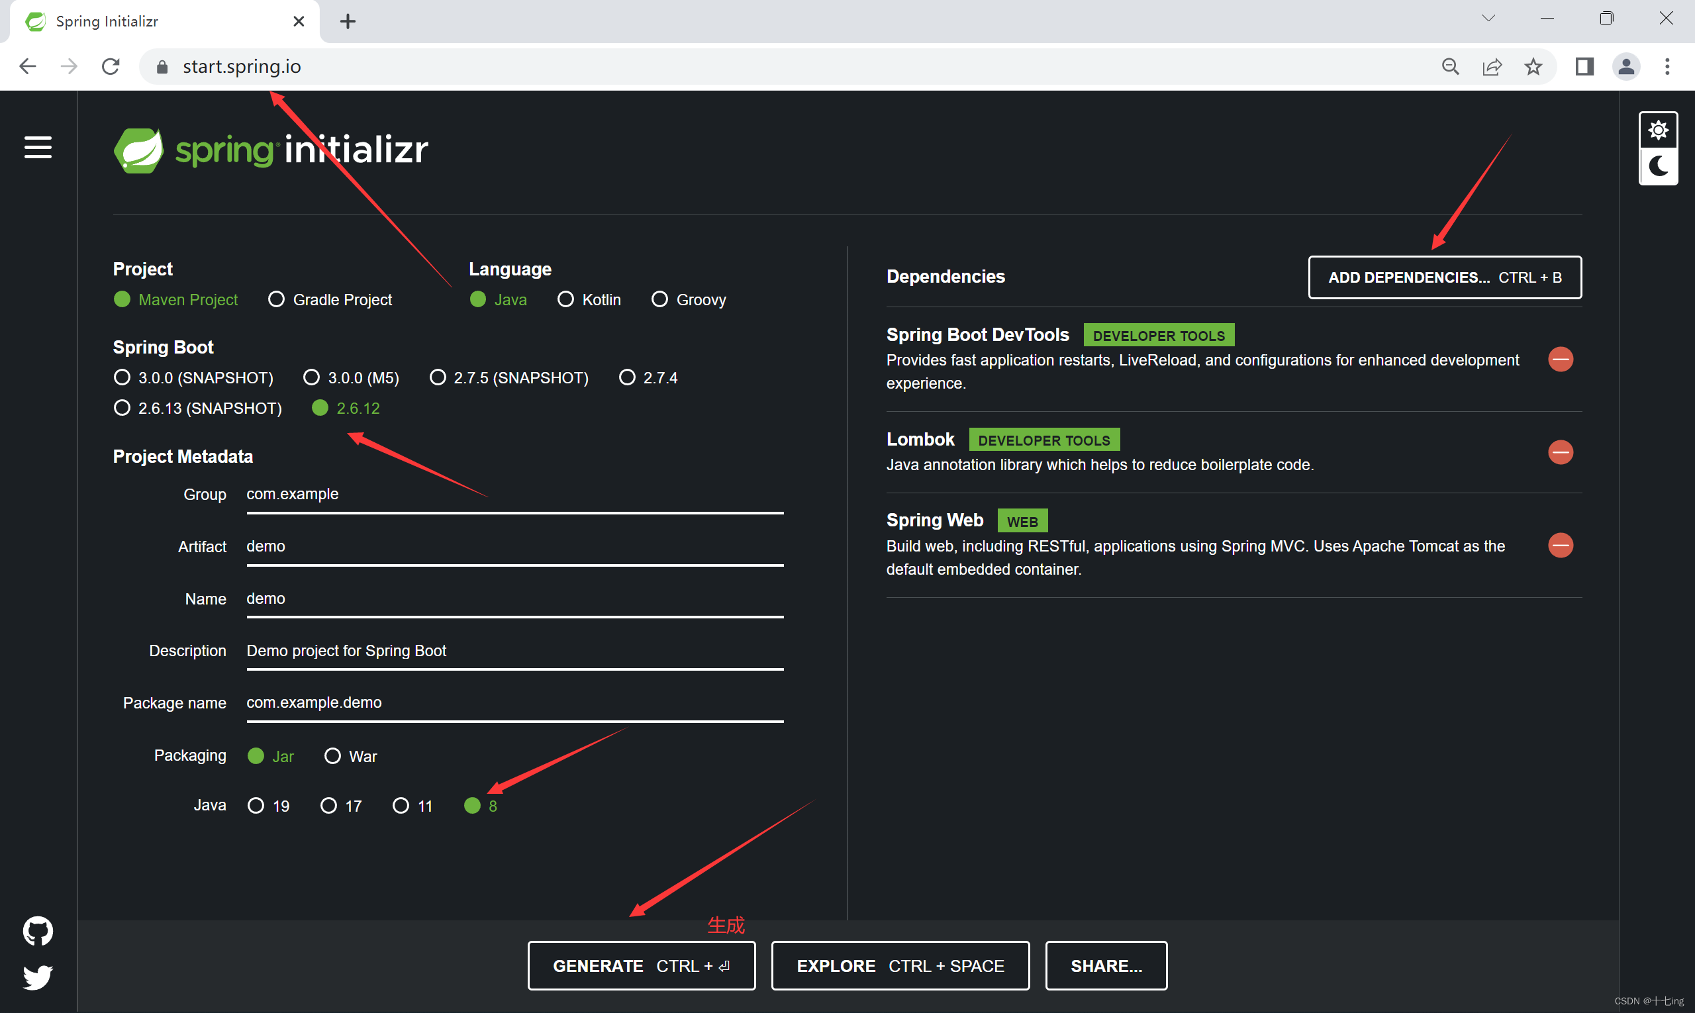Select Spring Boot 2.7.4
Image resolution: width=1695 pixels, height=1013 pixels.
(648, 377)
